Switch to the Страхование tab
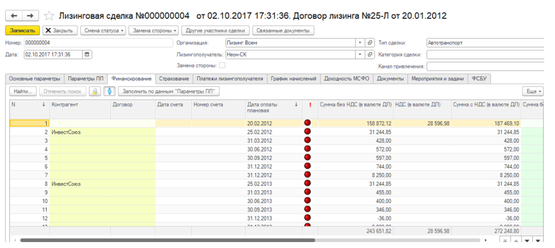Viewport: 555px width, 248px height. [x=174, y=79]
